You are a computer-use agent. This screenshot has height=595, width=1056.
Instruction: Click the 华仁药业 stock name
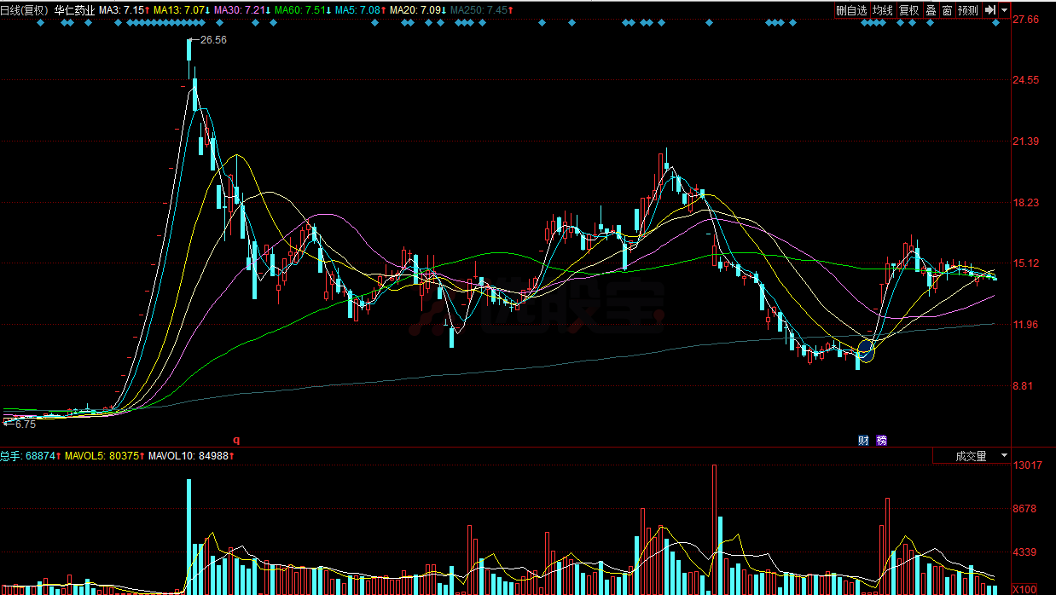pos(74,10)
